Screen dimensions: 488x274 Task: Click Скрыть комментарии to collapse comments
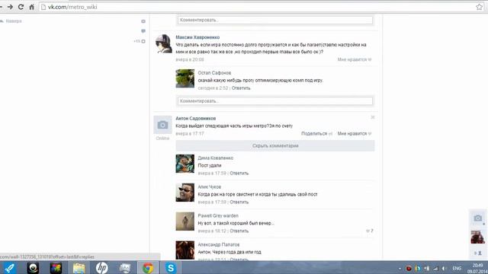[275, 145]
